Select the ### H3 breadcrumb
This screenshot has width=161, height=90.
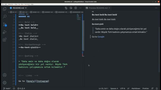(35, 12)
